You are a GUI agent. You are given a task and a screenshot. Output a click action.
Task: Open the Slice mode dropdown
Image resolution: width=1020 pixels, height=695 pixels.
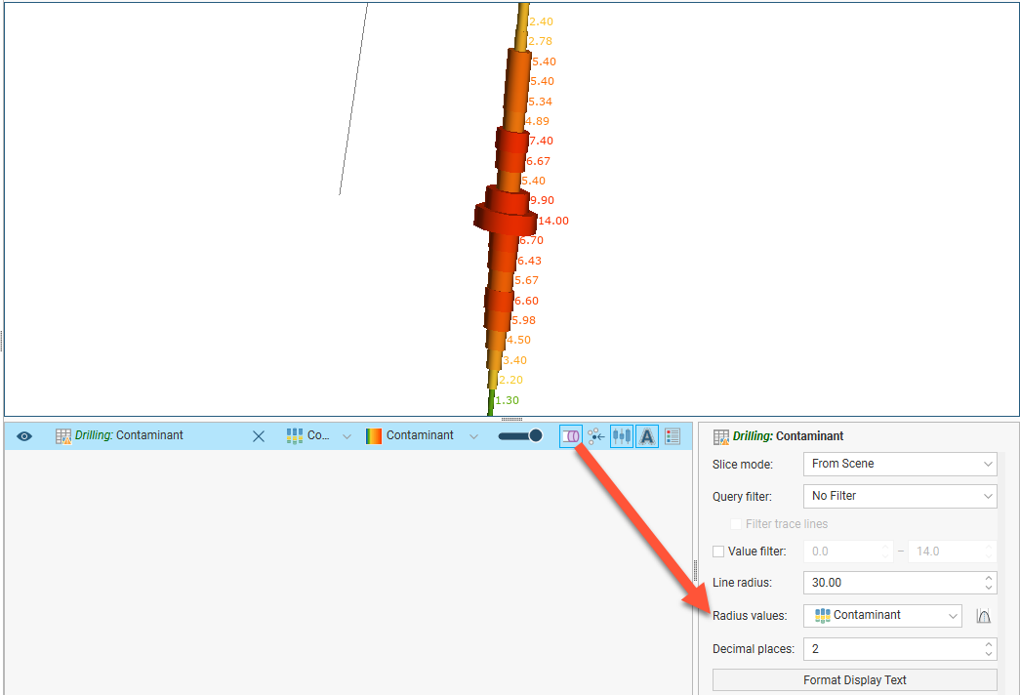point(899,464)
